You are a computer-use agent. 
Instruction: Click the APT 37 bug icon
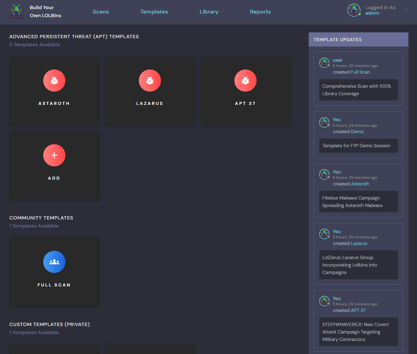[245, 81]
